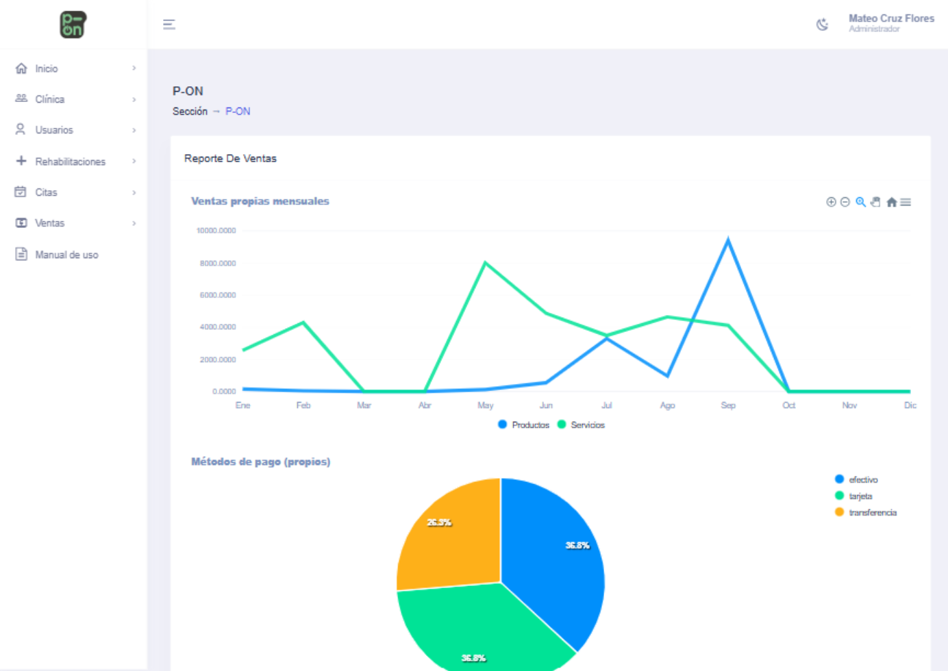Zoom out on the monthly sales chart
The height and width of the screenshot is (671, 948).
coord(845,202)
